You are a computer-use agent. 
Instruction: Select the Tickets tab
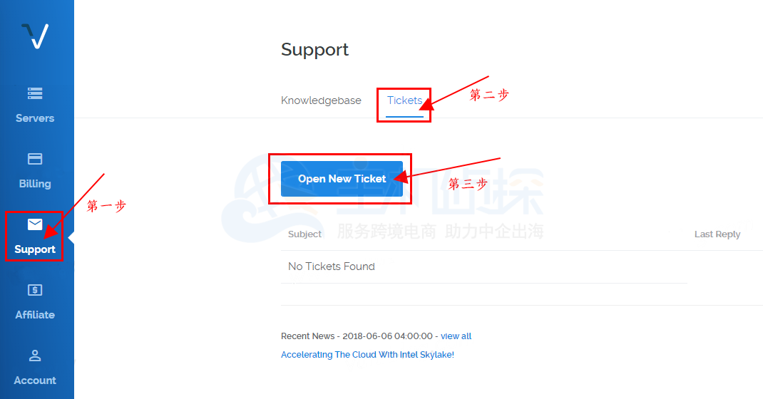404,100
